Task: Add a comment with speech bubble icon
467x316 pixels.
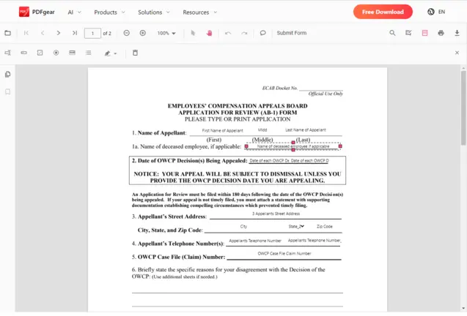Action: 262,33
